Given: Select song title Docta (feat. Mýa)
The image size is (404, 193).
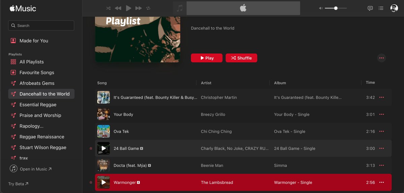Looking at the screenshot, I should pyautogui.click(x=130, y=165).
